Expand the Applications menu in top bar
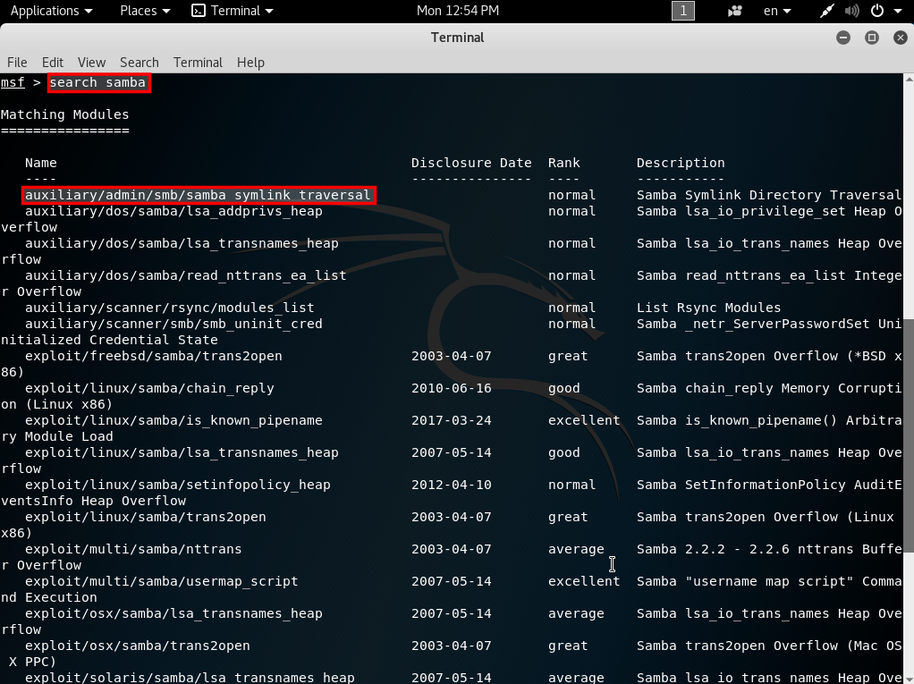The width and height of the screenshot is (914, 684). [51, 11]
